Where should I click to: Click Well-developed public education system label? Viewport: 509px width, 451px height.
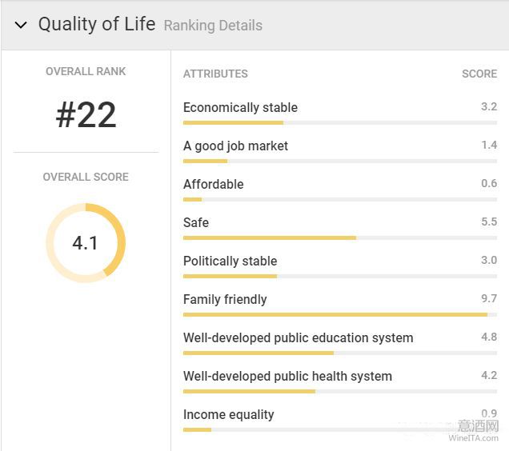click(298, 337)
